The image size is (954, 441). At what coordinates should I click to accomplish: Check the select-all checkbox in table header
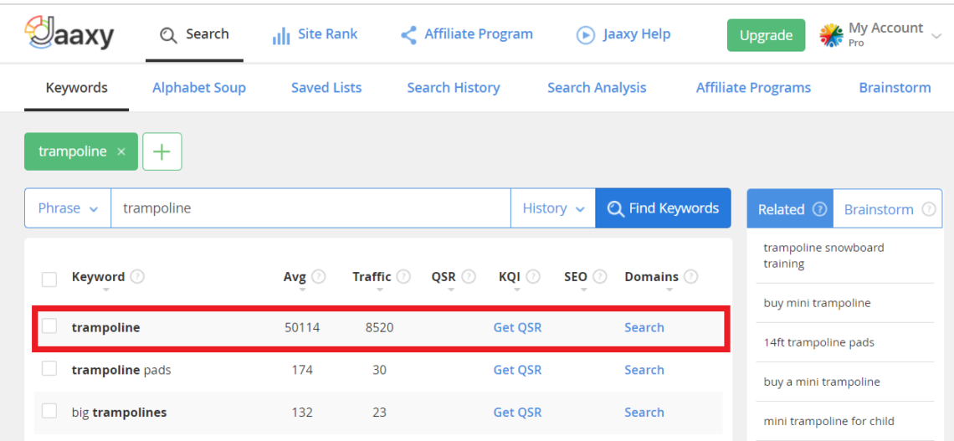tap(49, 279)
